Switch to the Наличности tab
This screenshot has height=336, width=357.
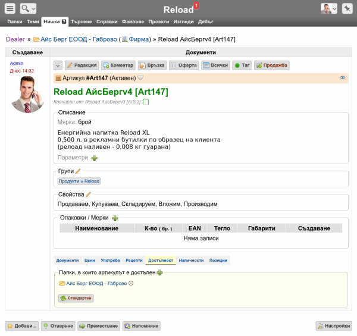[x=191, y=260]
